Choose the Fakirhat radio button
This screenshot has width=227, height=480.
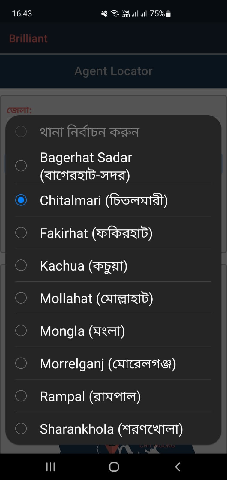(x=21, y=232)
